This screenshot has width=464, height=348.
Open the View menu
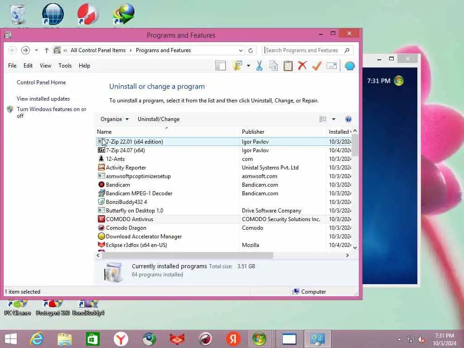click(x=46, y=66)
